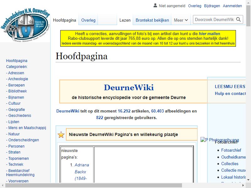Open the Bijnamen category

coord(16,97)
